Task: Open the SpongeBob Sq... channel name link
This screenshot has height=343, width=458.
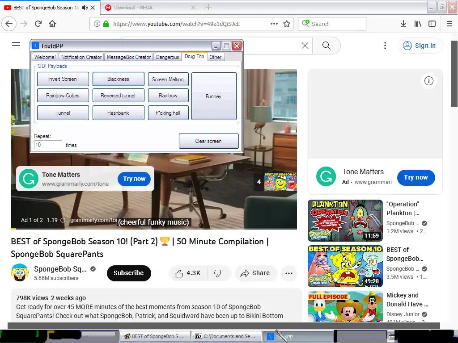Action: [x=60, y=269]
